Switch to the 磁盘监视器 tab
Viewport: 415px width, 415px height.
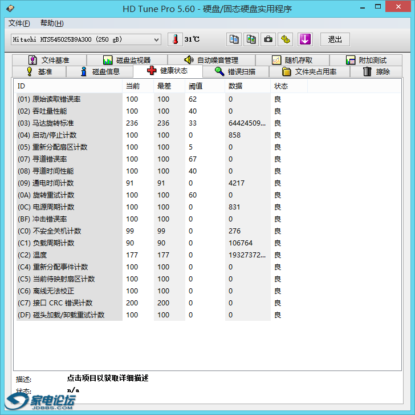(x=127, y=60)
